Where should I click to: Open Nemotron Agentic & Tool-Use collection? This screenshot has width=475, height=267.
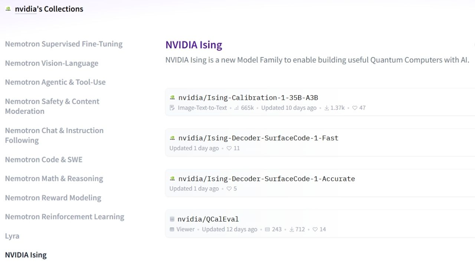(55, 82)
